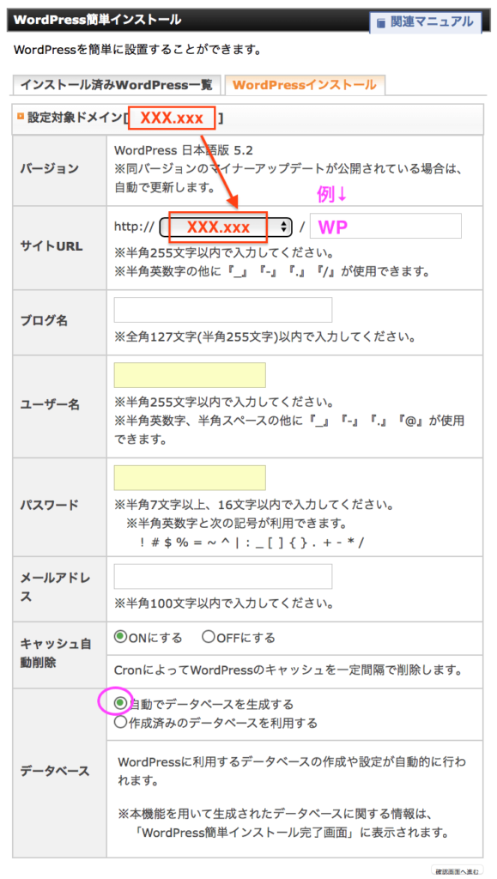Select OFFにする for キャッシュ自動削除
Screen dimensions: 497x879
209,638
